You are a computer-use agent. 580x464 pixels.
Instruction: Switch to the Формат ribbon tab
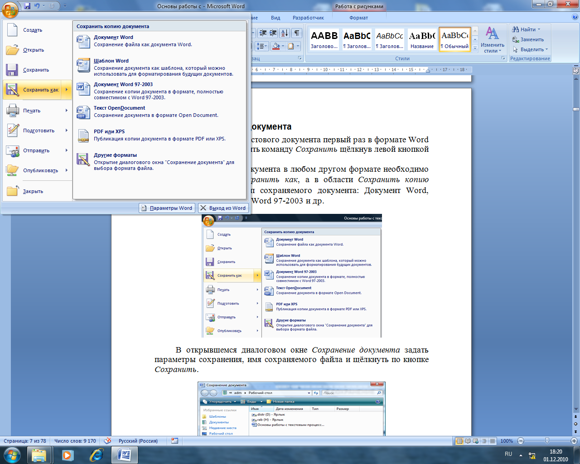pos(359,18)
